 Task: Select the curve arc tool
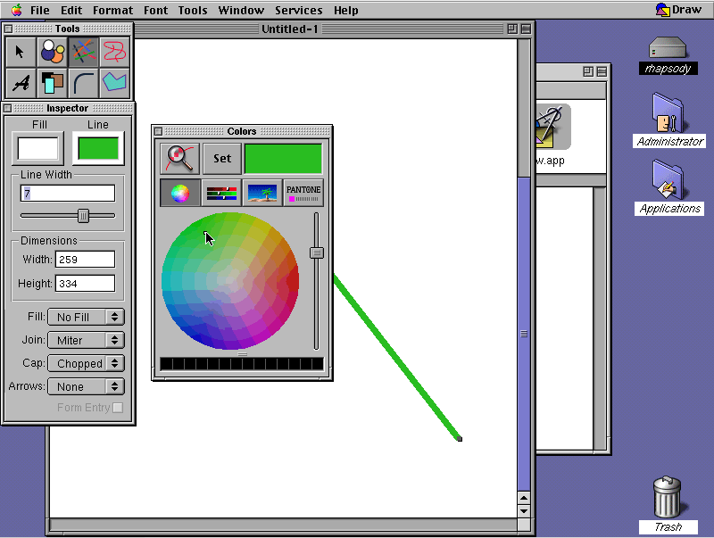click(83, 83)
